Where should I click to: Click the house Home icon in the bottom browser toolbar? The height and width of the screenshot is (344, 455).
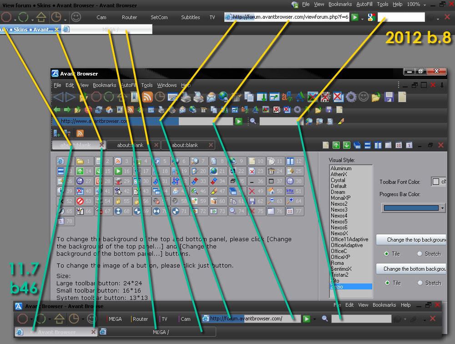pyautogui.click(x=59, y=319)
